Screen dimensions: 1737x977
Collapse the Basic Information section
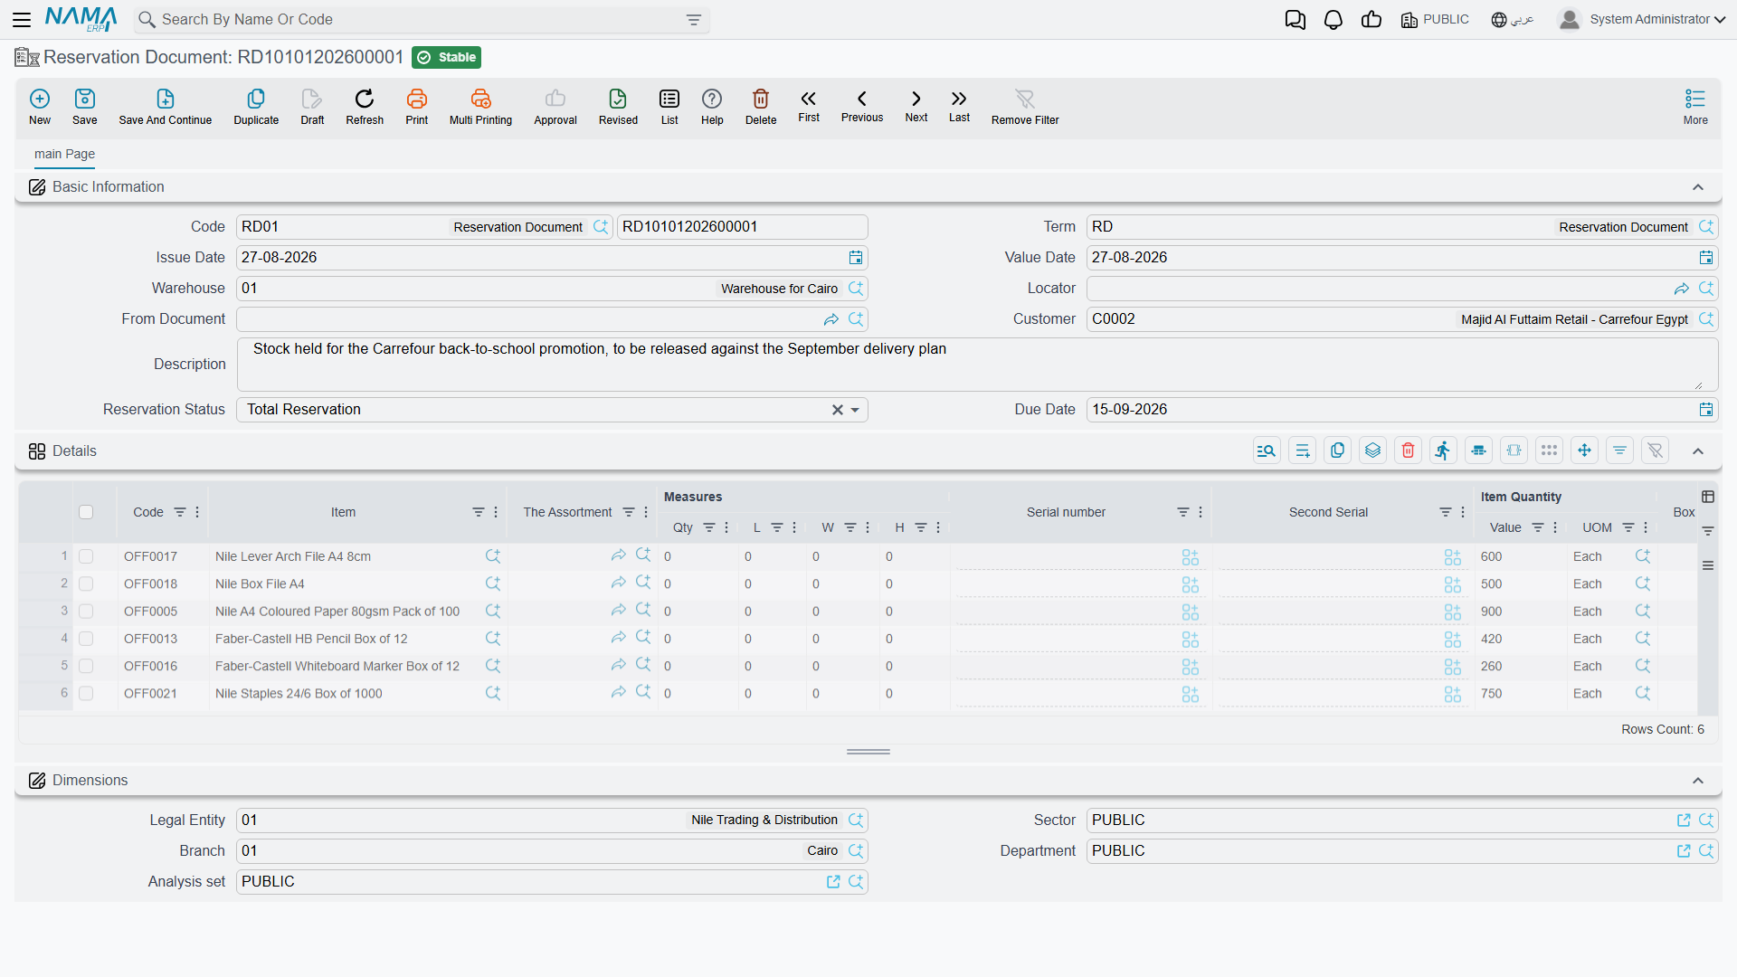1698,187
